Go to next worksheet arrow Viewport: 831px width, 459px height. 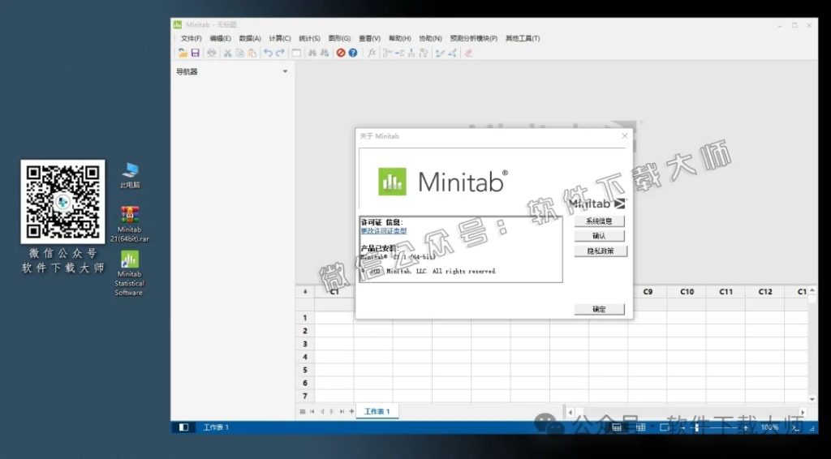332,411
